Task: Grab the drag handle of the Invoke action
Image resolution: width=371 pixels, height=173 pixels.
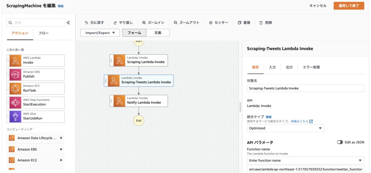Action: (8, 61)
